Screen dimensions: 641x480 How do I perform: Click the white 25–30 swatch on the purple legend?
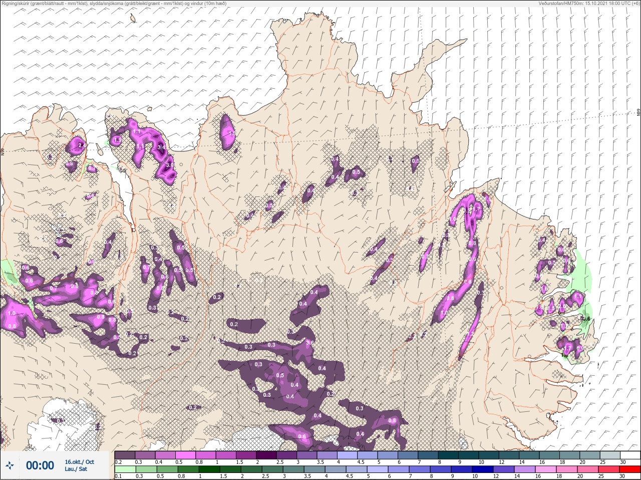[629, 455]
